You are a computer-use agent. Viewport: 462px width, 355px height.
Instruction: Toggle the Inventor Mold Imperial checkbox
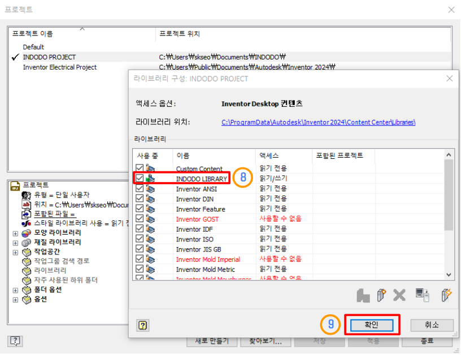pos(140,258)
